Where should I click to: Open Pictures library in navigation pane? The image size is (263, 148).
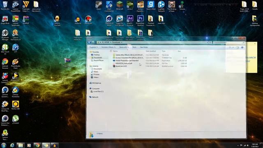tap(96, 74)
